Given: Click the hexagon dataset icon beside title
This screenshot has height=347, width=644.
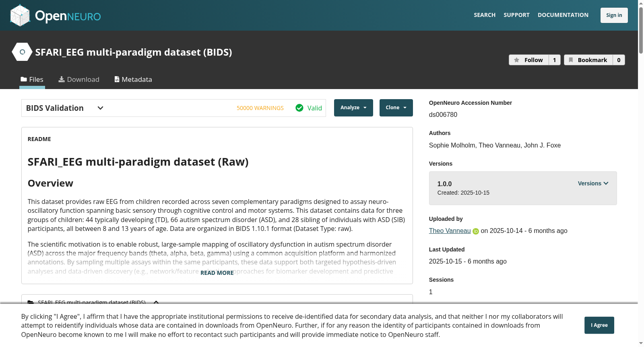Looking at the screenshot, I should click(x=22, y=52).
